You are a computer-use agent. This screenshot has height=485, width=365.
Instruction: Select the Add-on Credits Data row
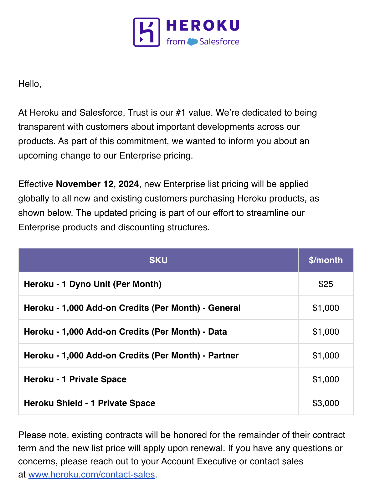click(125, 331)
